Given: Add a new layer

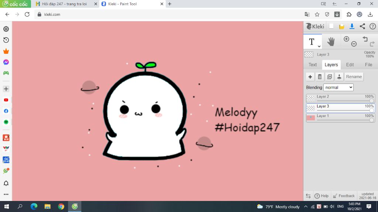Looking at the screenshot, I should (310, 77).
